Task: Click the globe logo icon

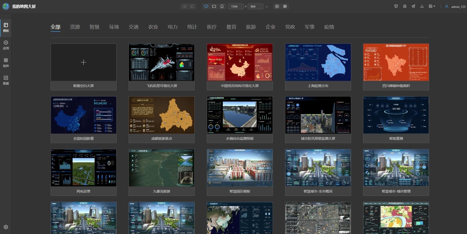Action: [6, 6]
